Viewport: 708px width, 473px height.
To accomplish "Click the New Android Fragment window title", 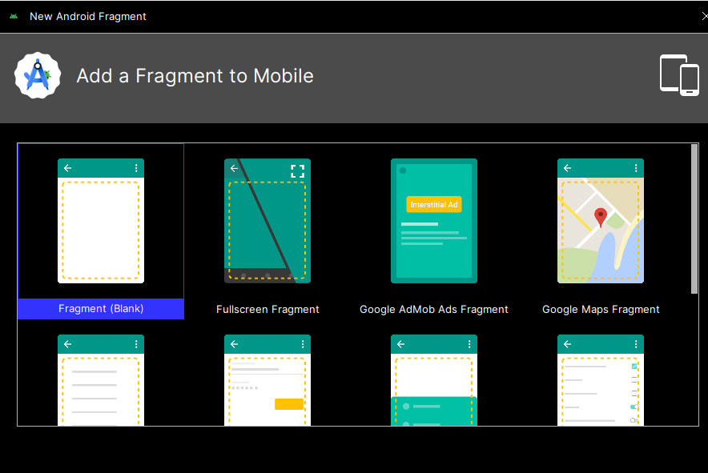I will [x=87, y=16].
